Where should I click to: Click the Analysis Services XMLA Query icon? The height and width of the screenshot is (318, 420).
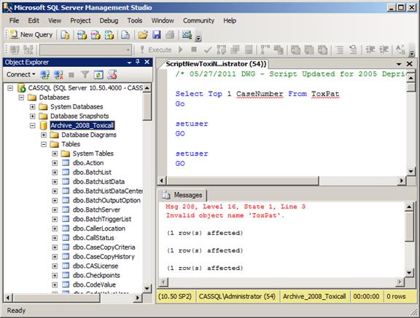coord(109,35)
